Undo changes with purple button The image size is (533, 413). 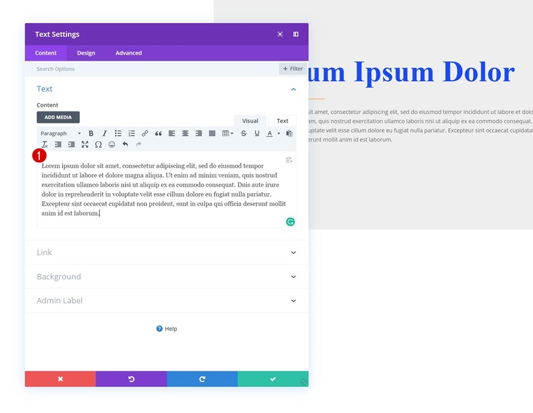(x=131, y=379)
